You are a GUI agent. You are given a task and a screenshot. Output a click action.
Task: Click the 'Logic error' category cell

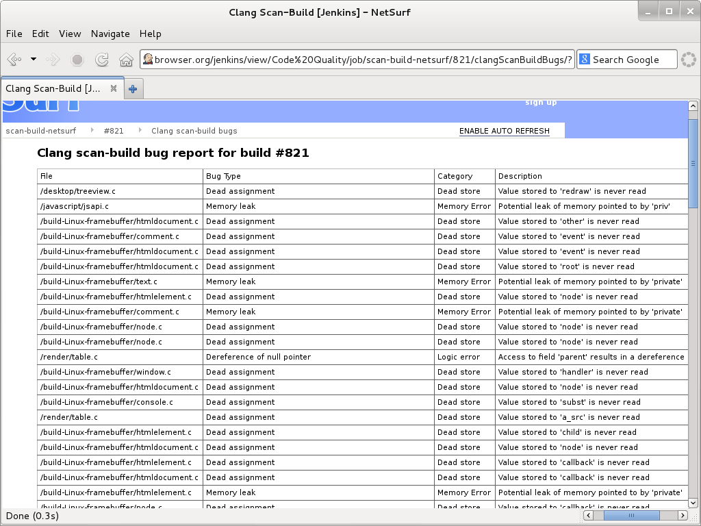pos(465,357)
